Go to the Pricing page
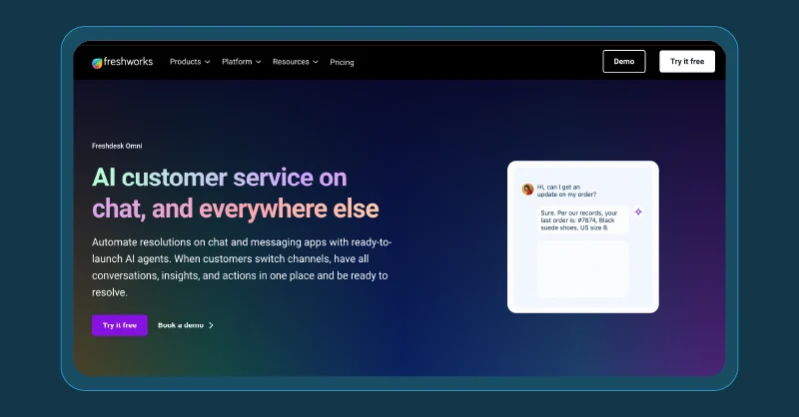Image resolution: width=799 pixels, height=417 pixels. coord(342,62)
